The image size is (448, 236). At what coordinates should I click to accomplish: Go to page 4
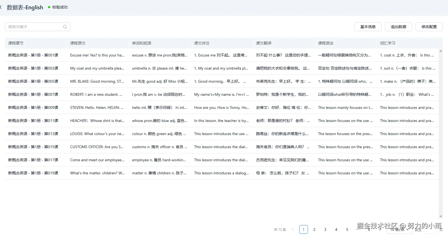click(x=336, y=229)
